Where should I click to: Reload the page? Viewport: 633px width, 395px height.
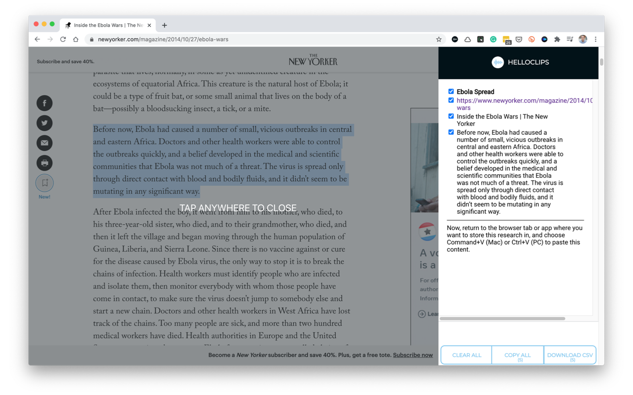pyautogui.click(x=63, y=39)
